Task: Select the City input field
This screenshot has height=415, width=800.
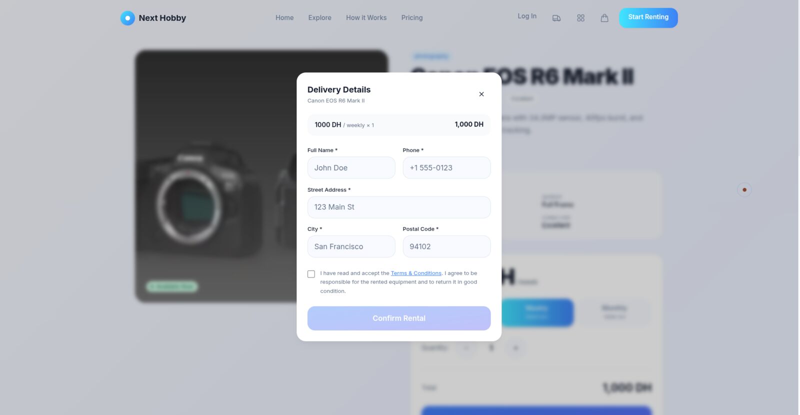Action: pyautogui.click(x=351, y=246)
